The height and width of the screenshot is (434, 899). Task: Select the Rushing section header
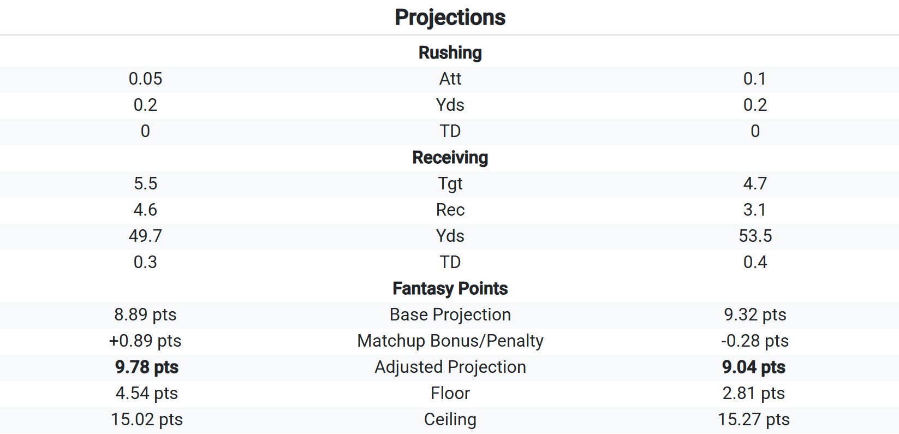(x=450, y=52)
